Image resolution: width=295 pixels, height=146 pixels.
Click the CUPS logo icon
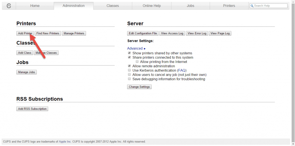pos(9,6)
